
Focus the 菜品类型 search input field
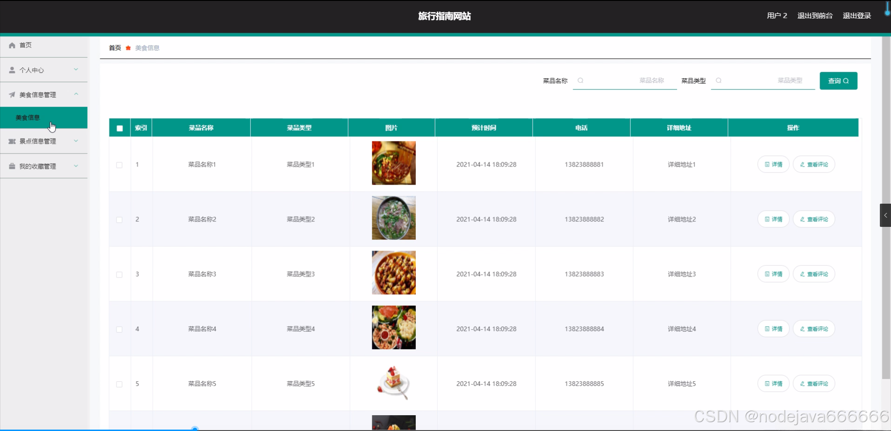(x=763, y=81)
